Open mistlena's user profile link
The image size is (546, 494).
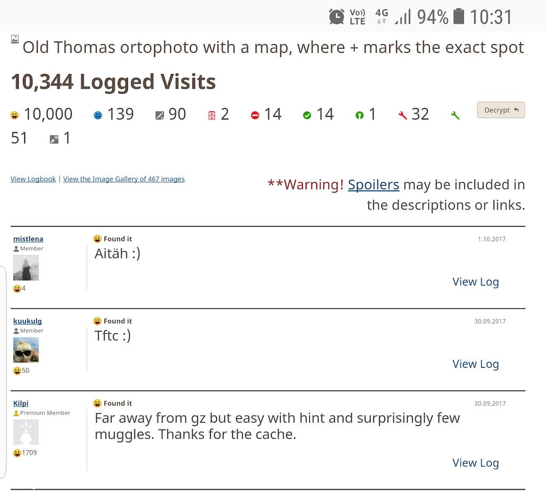[x=28, y=239]
